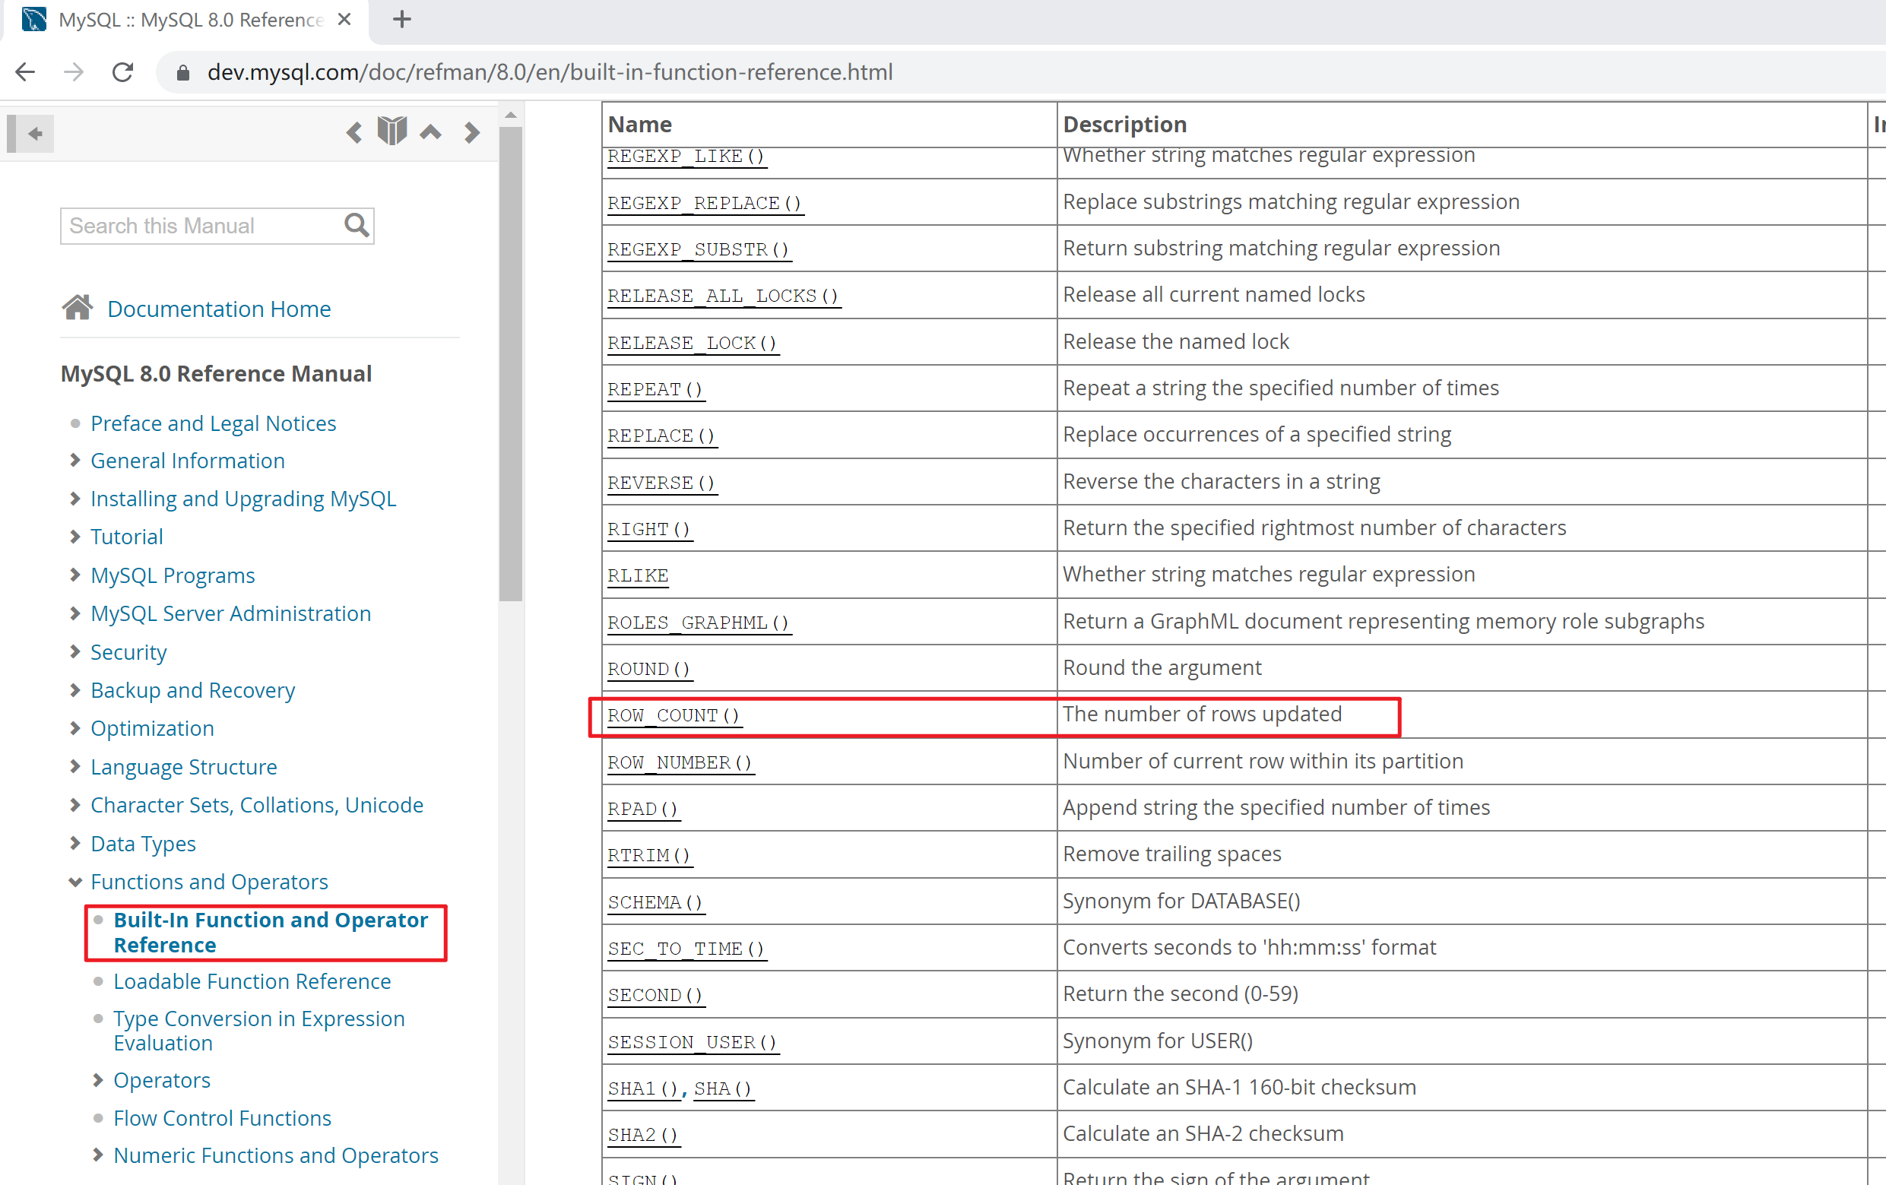Click the browser reload page icon
This screenshot has height=1185, width=1886.
click(x=123, y=72)
